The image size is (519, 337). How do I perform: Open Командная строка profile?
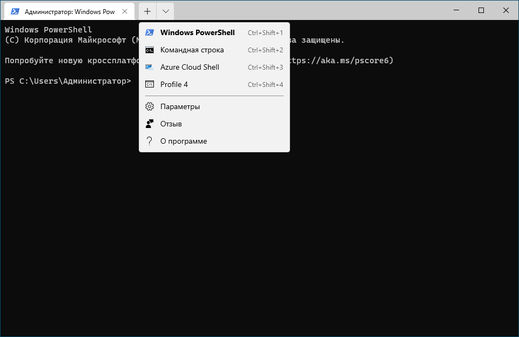tap(214, 50)
